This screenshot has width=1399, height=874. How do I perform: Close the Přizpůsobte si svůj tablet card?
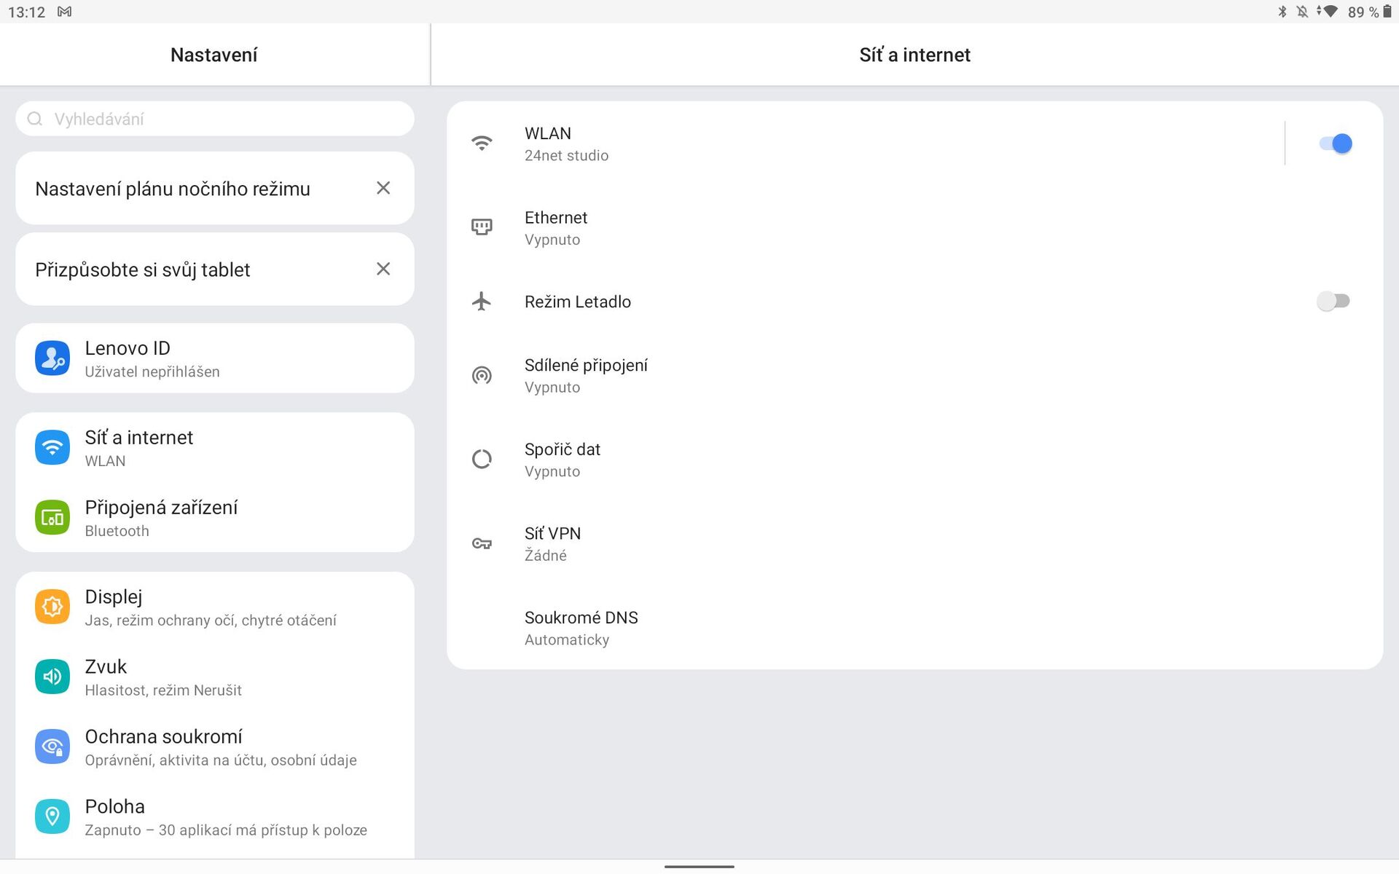[383, 269]
